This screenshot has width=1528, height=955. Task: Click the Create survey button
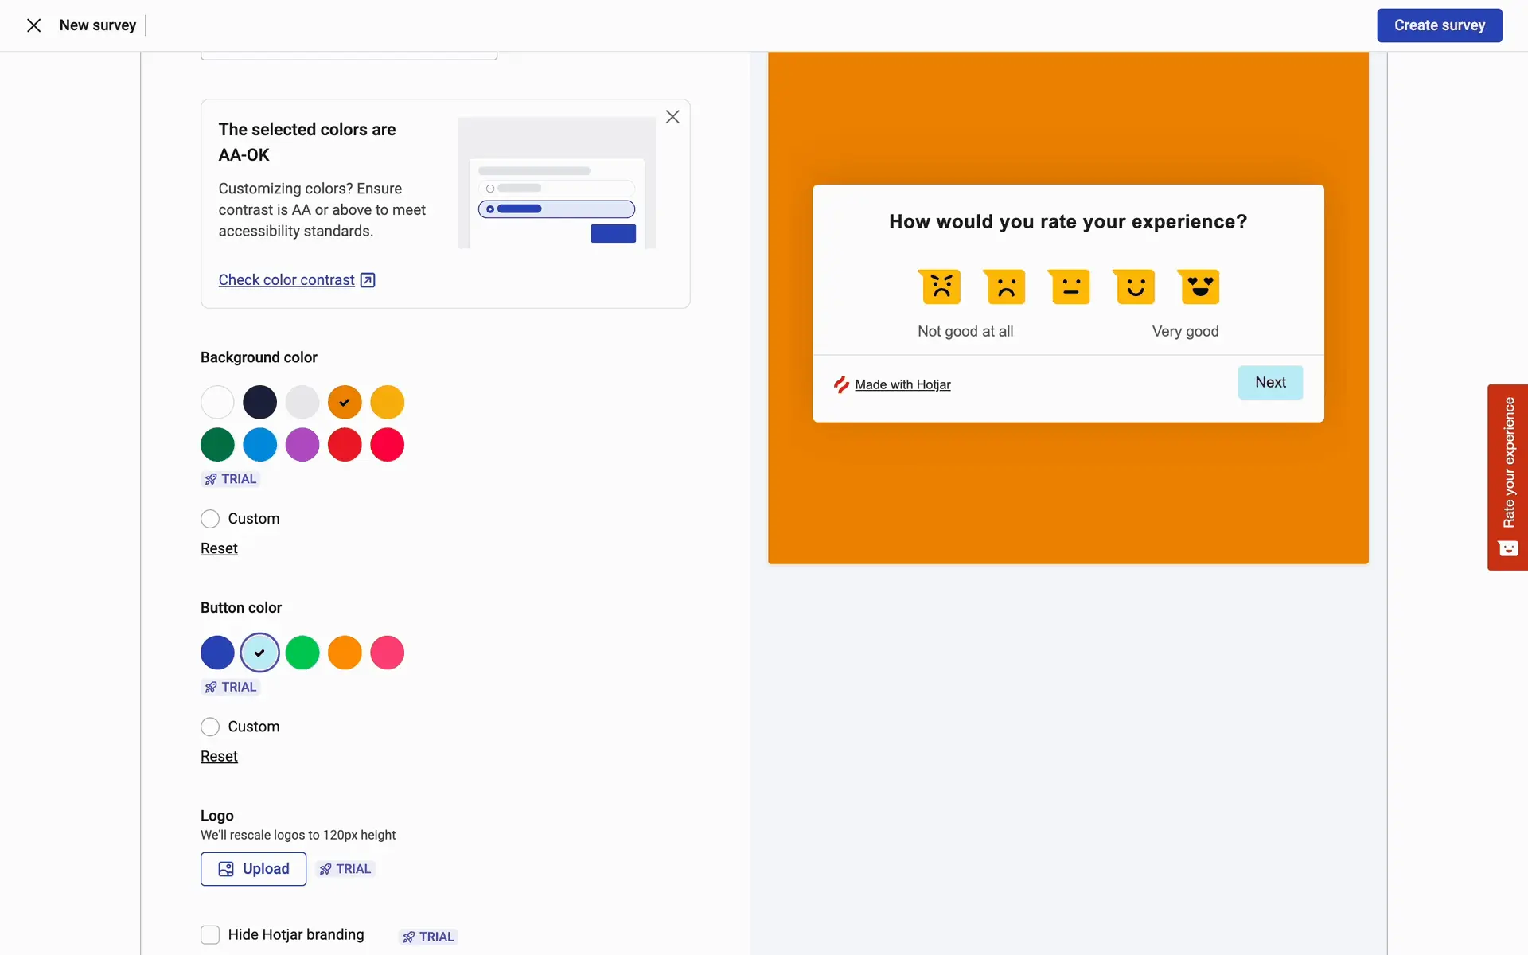click(1439, 25)
